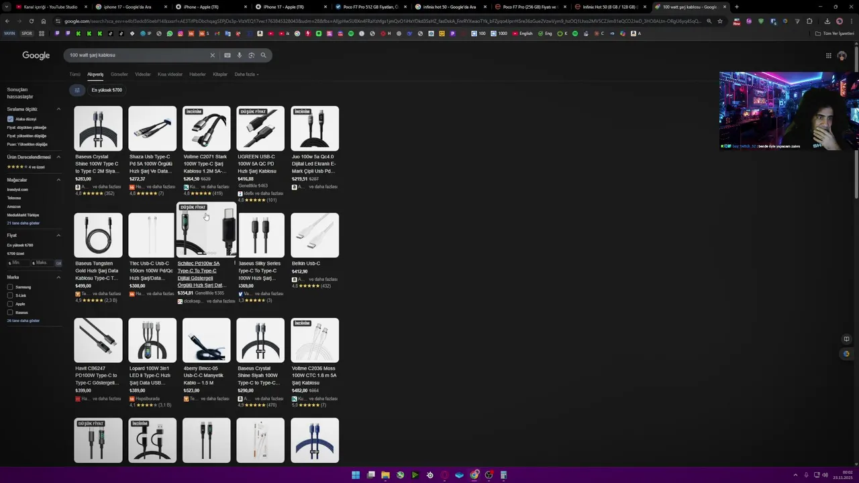859x483 pixels.
Task: Collapse the Fiyat section
Action: coord(58,235)
